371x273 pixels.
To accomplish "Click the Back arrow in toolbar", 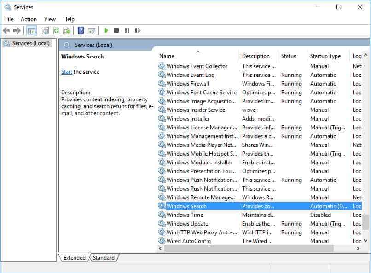I will [6, 31].
